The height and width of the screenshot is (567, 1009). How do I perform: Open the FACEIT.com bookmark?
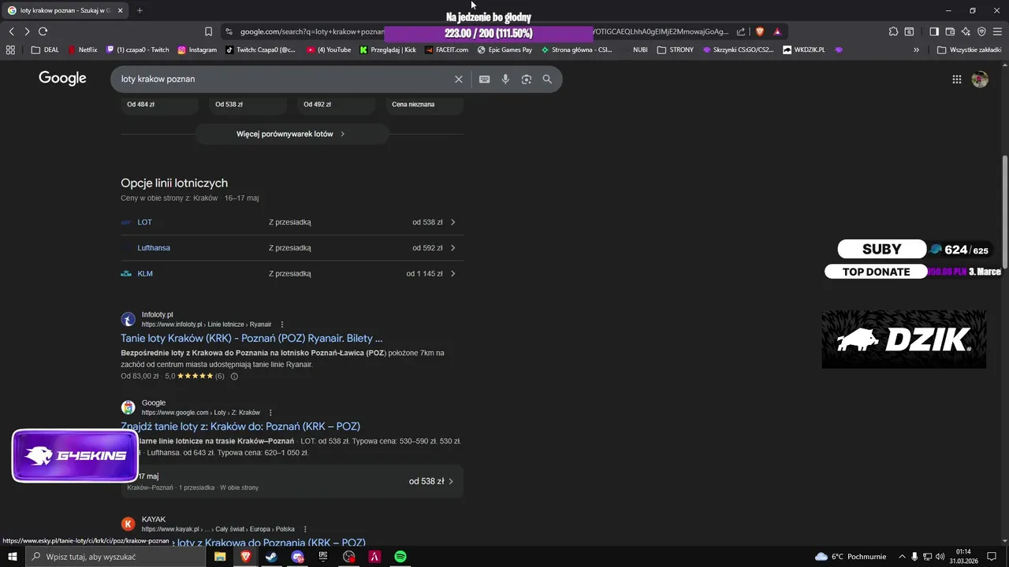[446, 50]
